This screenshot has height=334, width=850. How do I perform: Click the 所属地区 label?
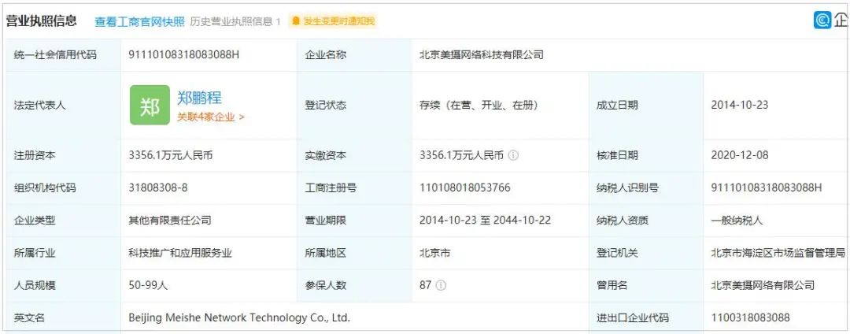pyautogui.click(x=326, y=253)
